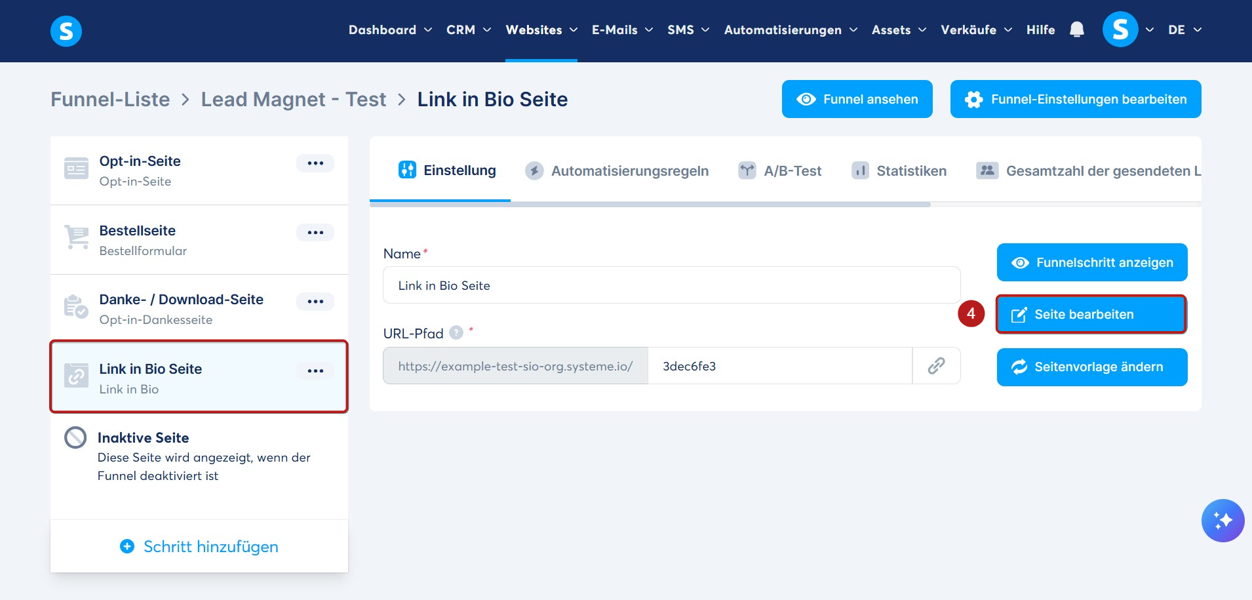This screenshot has height=600, width=1252.
Task: Open options menu for Opt-in-Seite step
Action: (315, 163)
